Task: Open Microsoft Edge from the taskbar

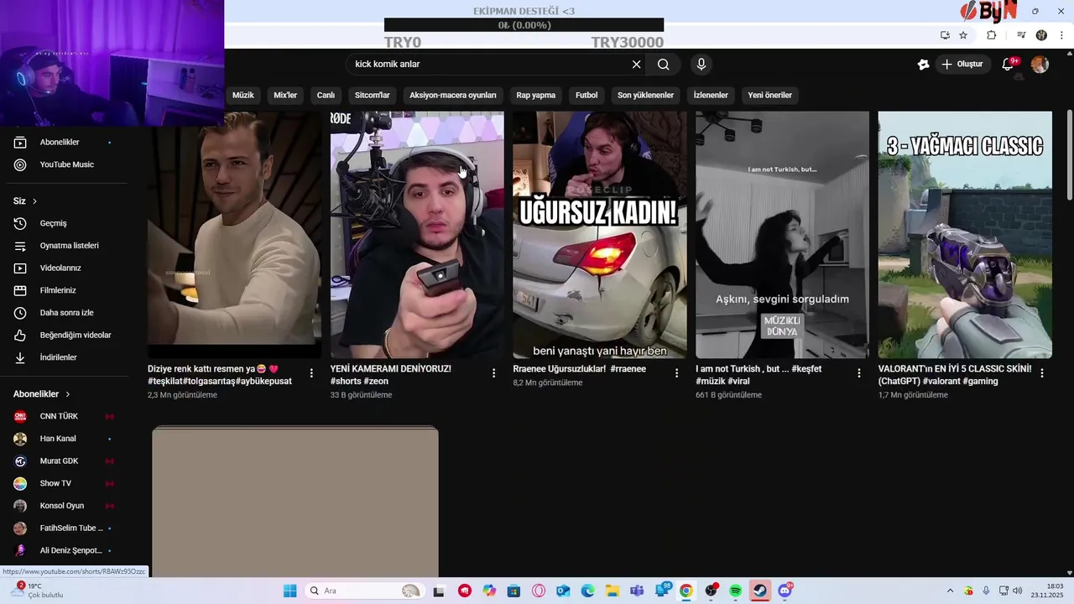Action: pos(587,591)
